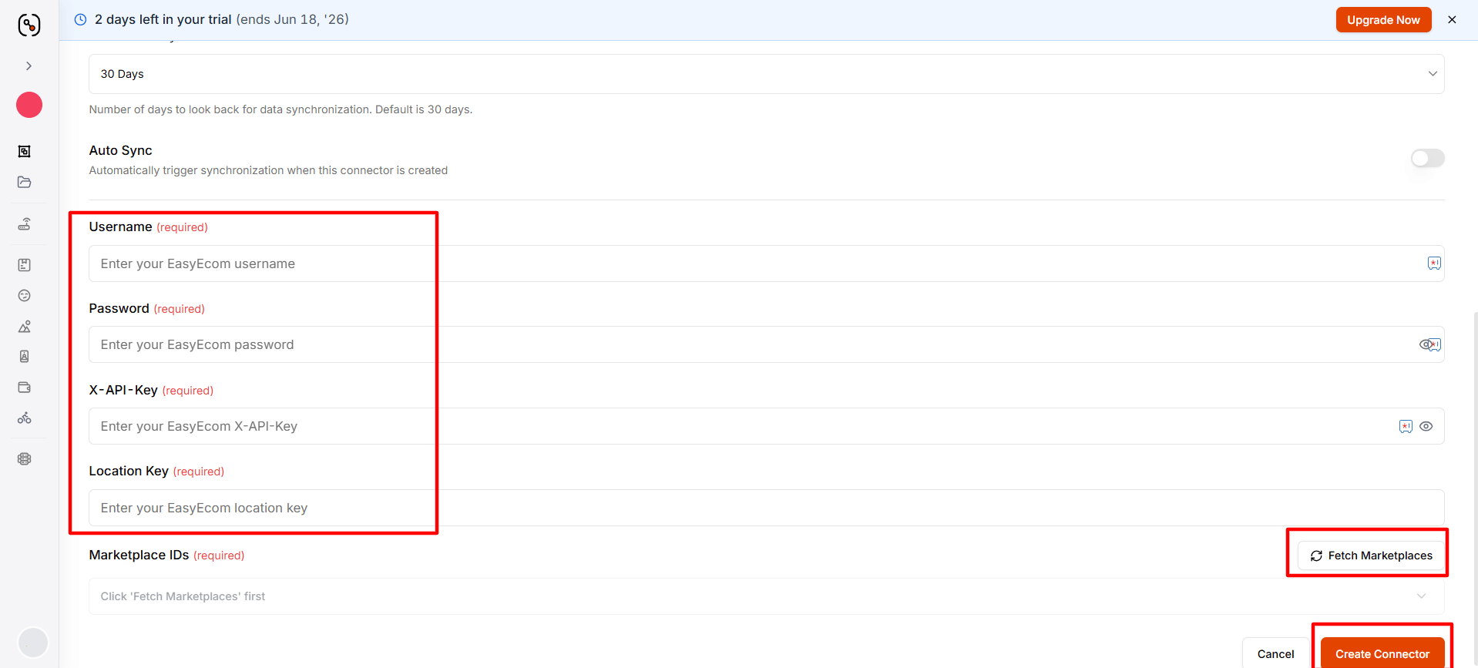Open the router connectors icon in sidebar

[25, 224]
